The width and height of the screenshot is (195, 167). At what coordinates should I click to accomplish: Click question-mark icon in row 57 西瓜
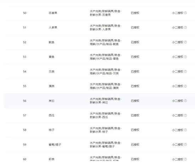[185, 115]
